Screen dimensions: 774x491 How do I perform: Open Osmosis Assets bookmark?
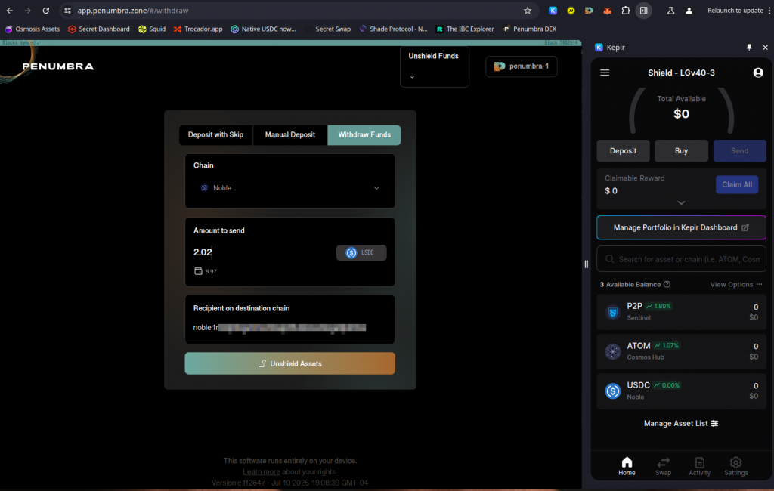tap(33, 29)
